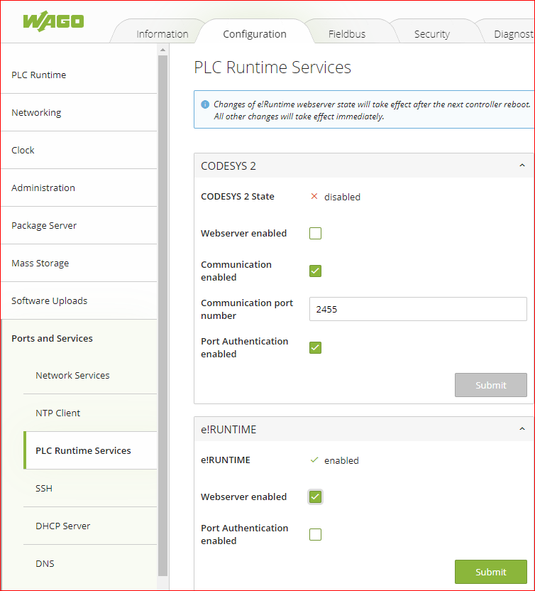Open the Fieldbus tab
The width and height of the screenshot is (535, 591).
click(348, 34)
